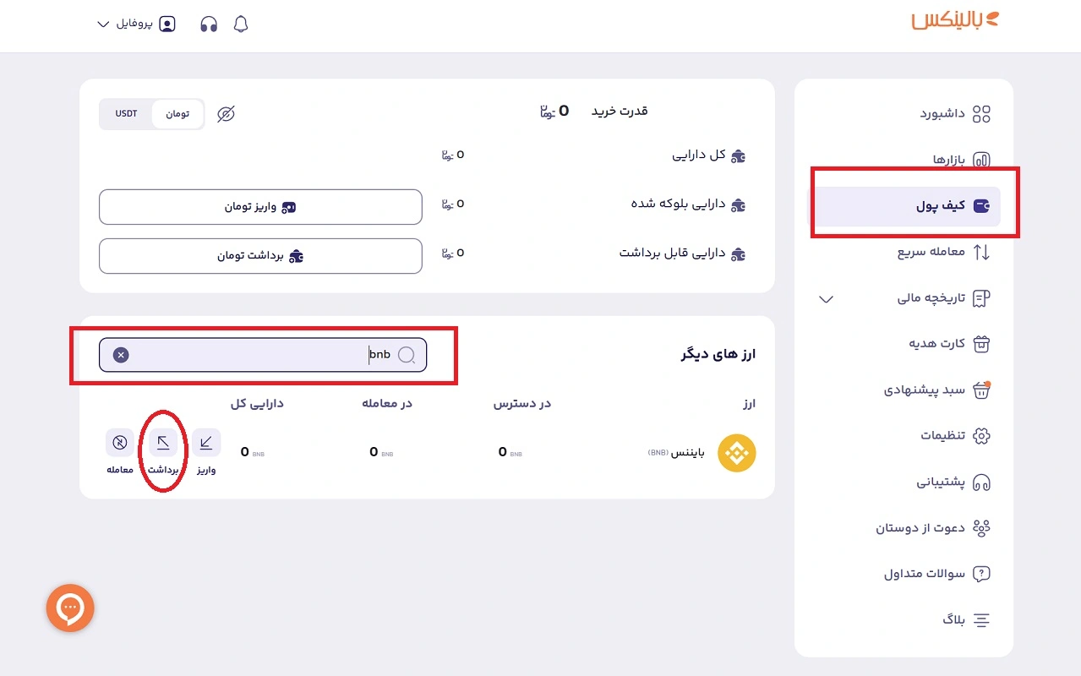Open the پروفایل profile dropdown

coord(136,25)
